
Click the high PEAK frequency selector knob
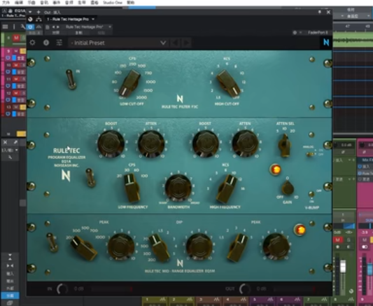click(x=237, y=248)
